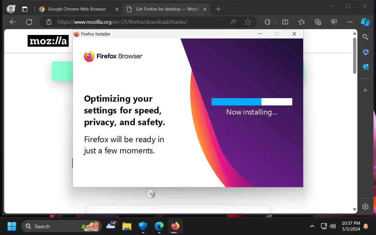Click the blue installation progress bar
The width and height of the screenshot is (376, 235).
pos(252,102)
